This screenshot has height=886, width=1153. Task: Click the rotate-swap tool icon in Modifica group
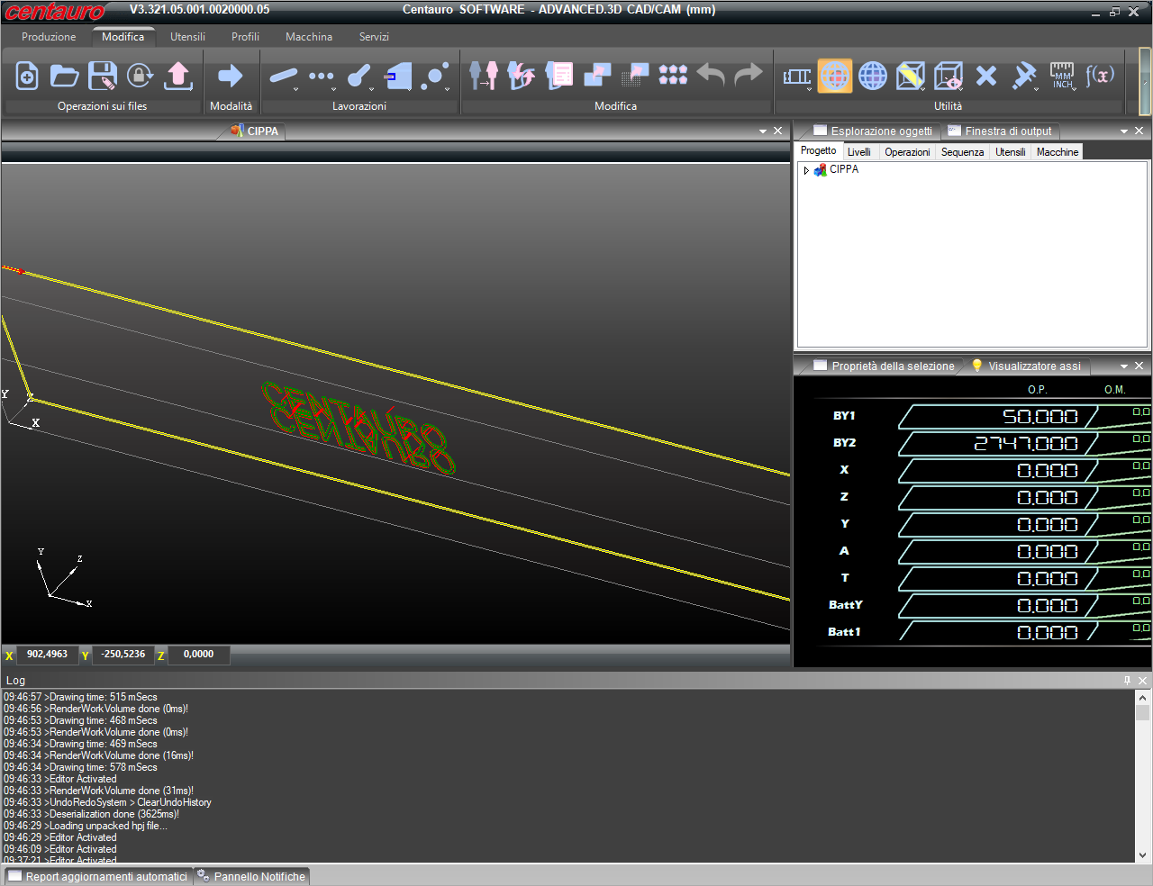(522, 76)
